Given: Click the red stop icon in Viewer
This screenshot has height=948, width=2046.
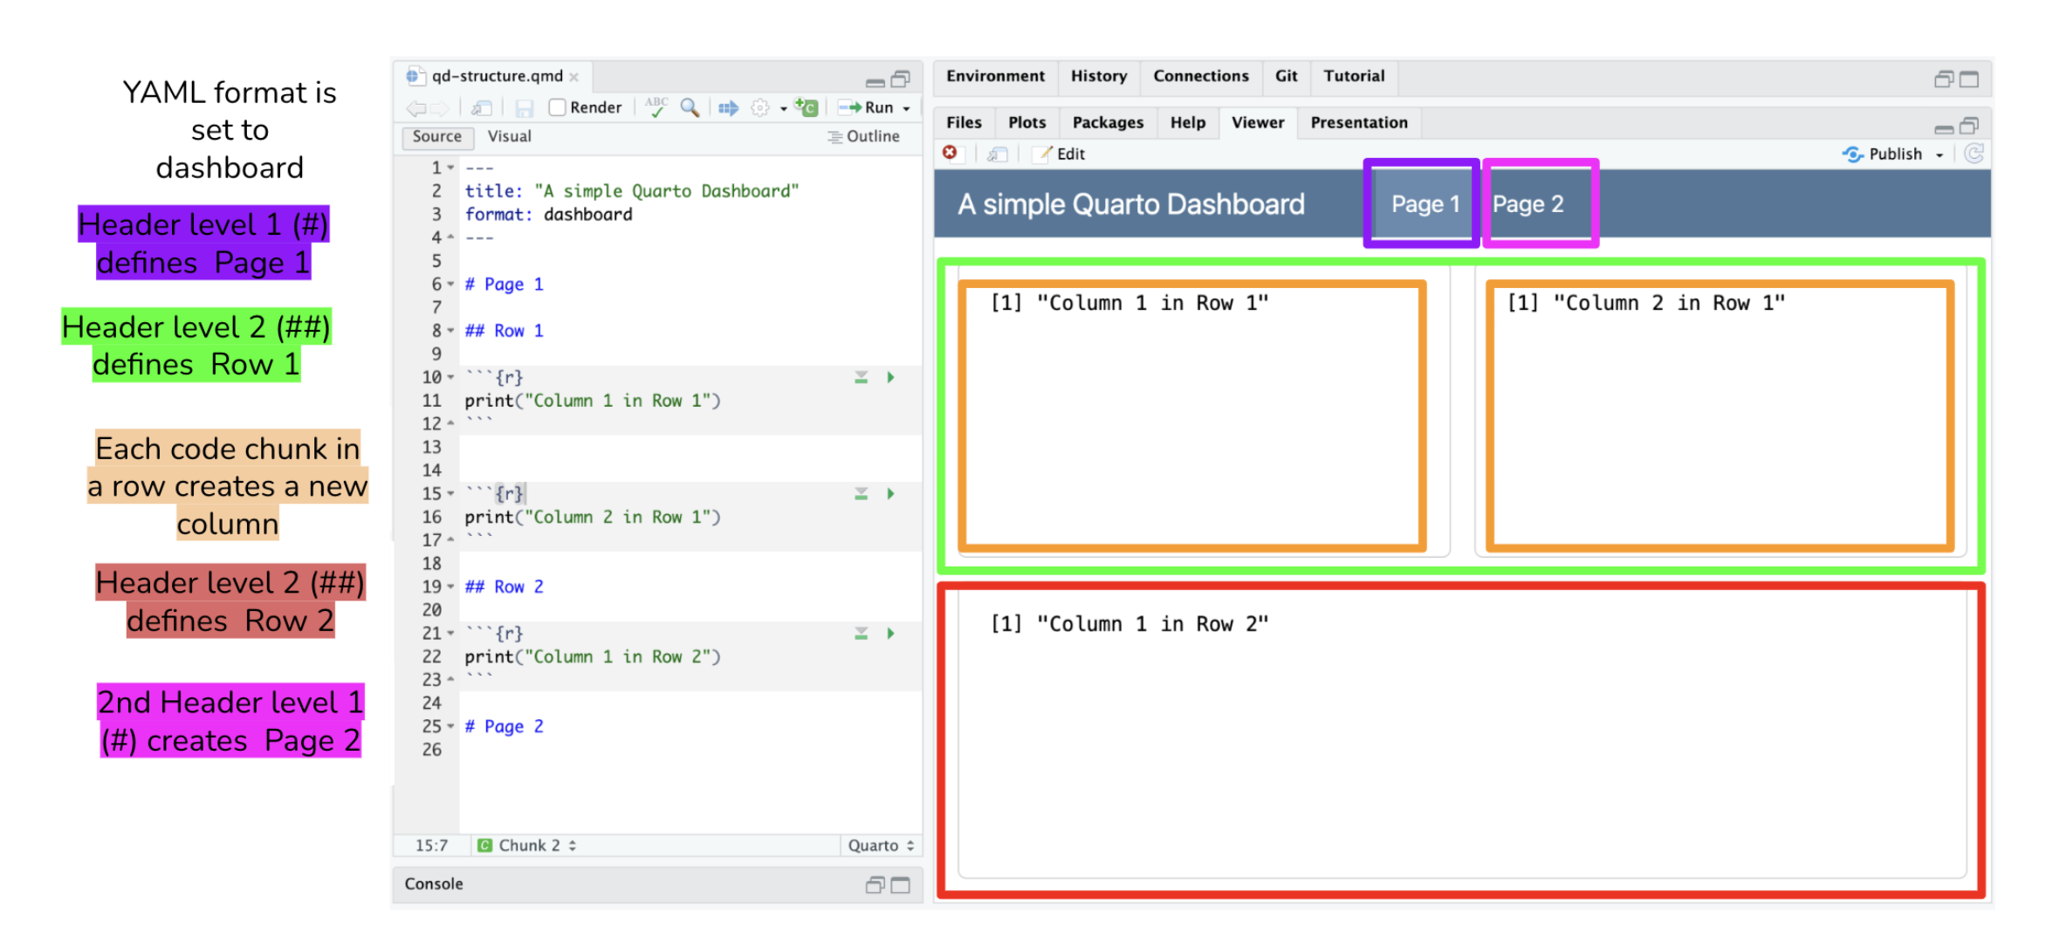Looking at the screenshot, I should [x=950, y=153].
